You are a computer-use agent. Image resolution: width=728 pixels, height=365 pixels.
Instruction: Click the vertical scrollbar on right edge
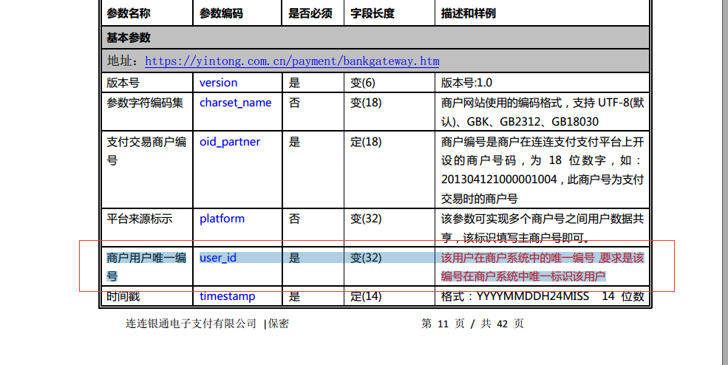point(722,177)
